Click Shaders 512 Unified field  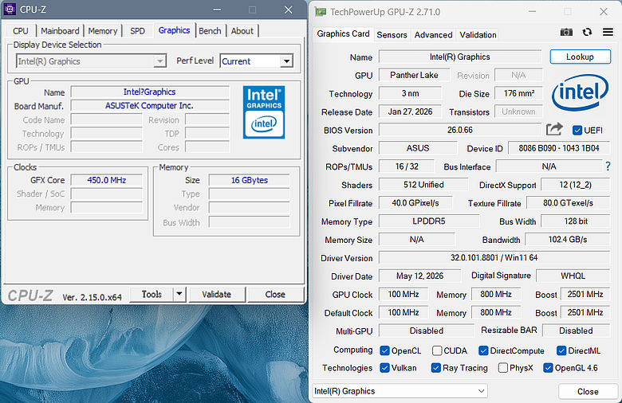point(423,185)
